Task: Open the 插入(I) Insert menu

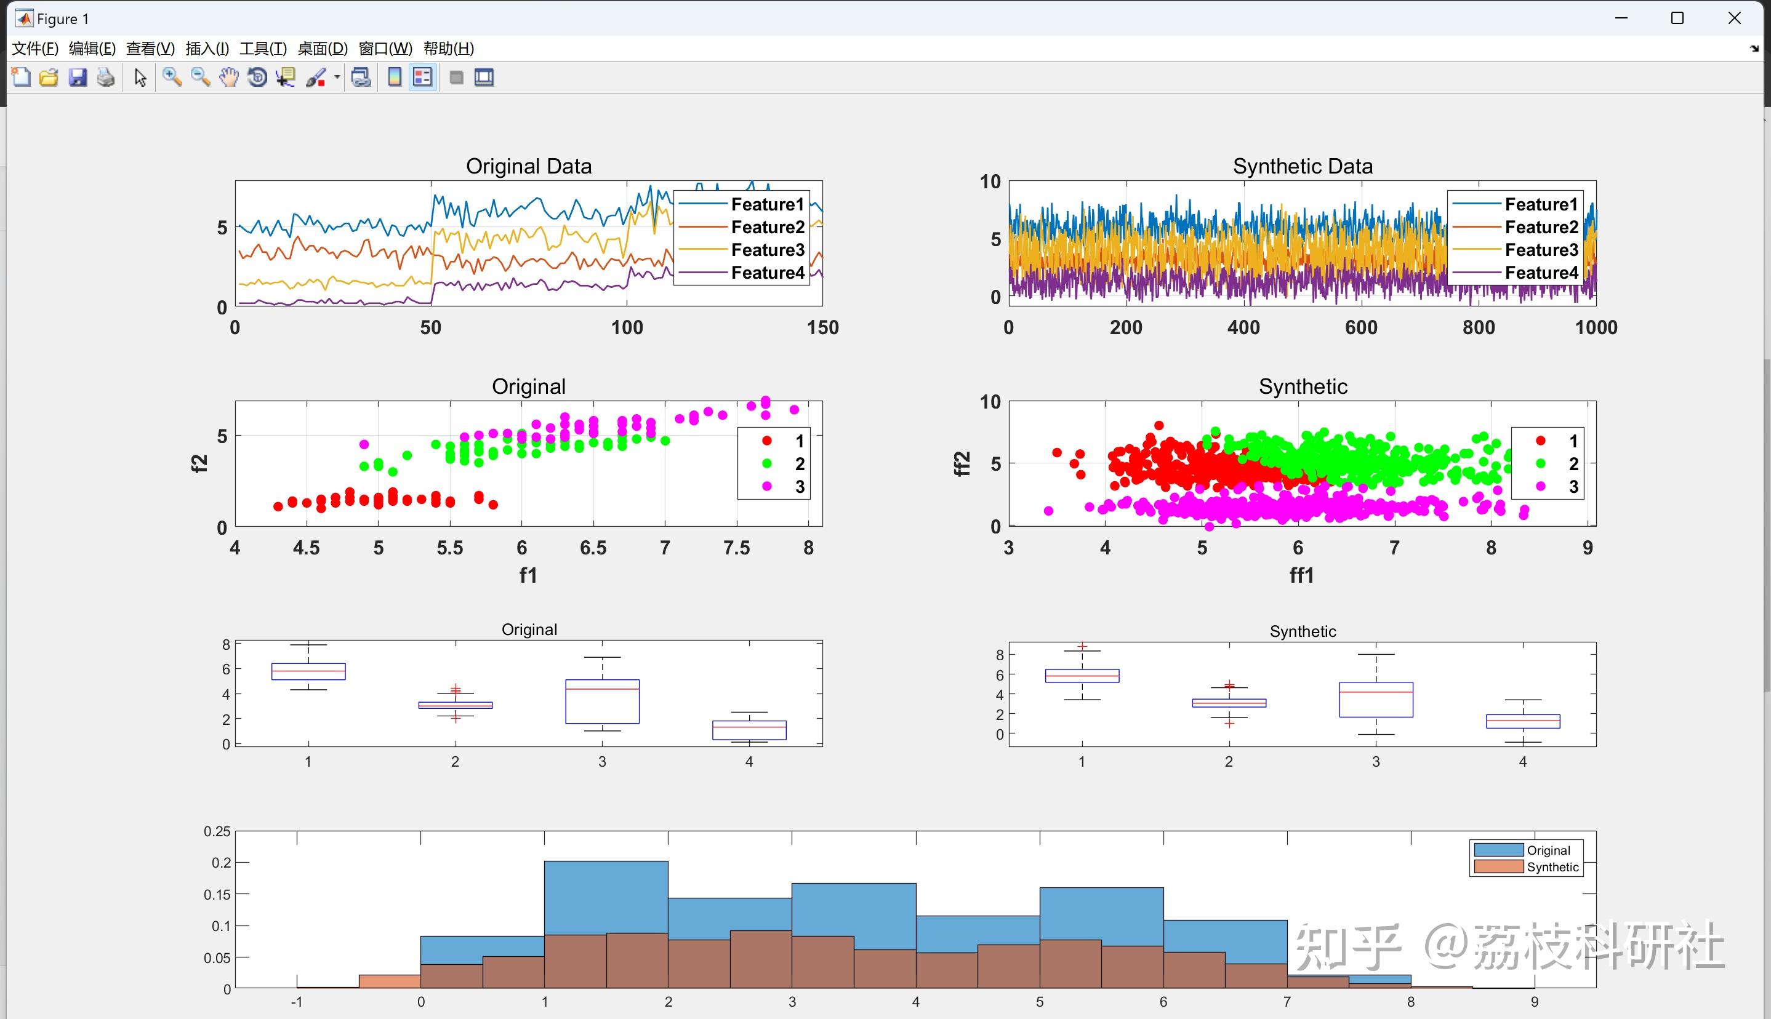Action: (x=207, y=48)
